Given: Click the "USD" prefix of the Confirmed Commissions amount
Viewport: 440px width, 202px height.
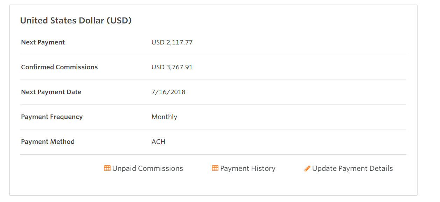Looking at the screenshot, I should point(158,67).
